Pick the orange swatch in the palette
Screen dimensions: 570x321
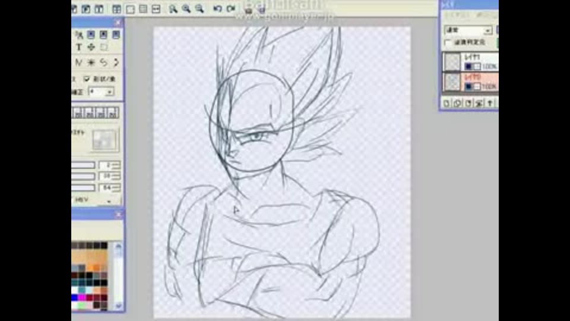click(97, 268)
